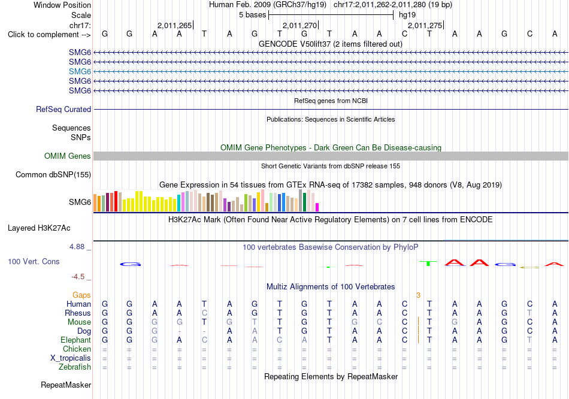The height and width of the screenshot is (399, 569).
Task: Select the light-blue highlighted SMG6 transcript label
Action: tap(80, 71)
